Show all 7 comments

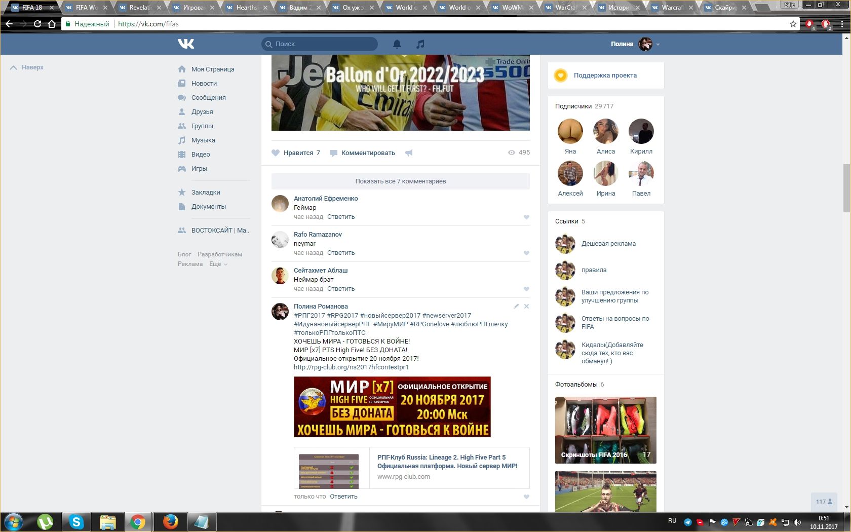pyautogui.click(x=401, y=181)
